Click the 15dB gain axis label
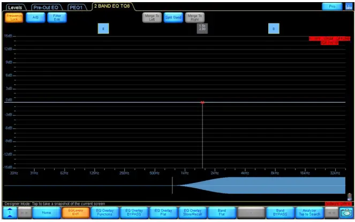This screenshot has width=355, height=222. pos(8,36)
